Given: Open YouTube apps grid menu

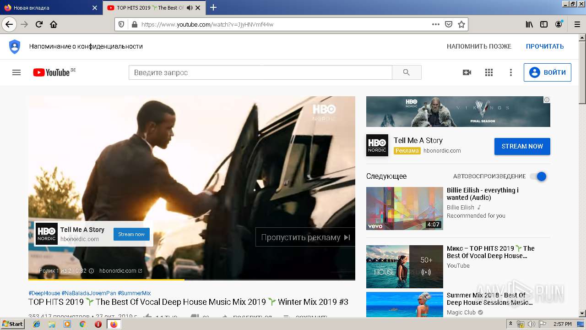Looking at the screenshot, I should tap(489, 72).
